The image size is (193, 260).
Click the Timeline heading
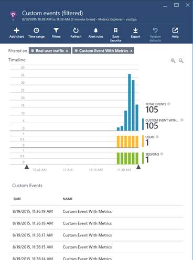17,60
